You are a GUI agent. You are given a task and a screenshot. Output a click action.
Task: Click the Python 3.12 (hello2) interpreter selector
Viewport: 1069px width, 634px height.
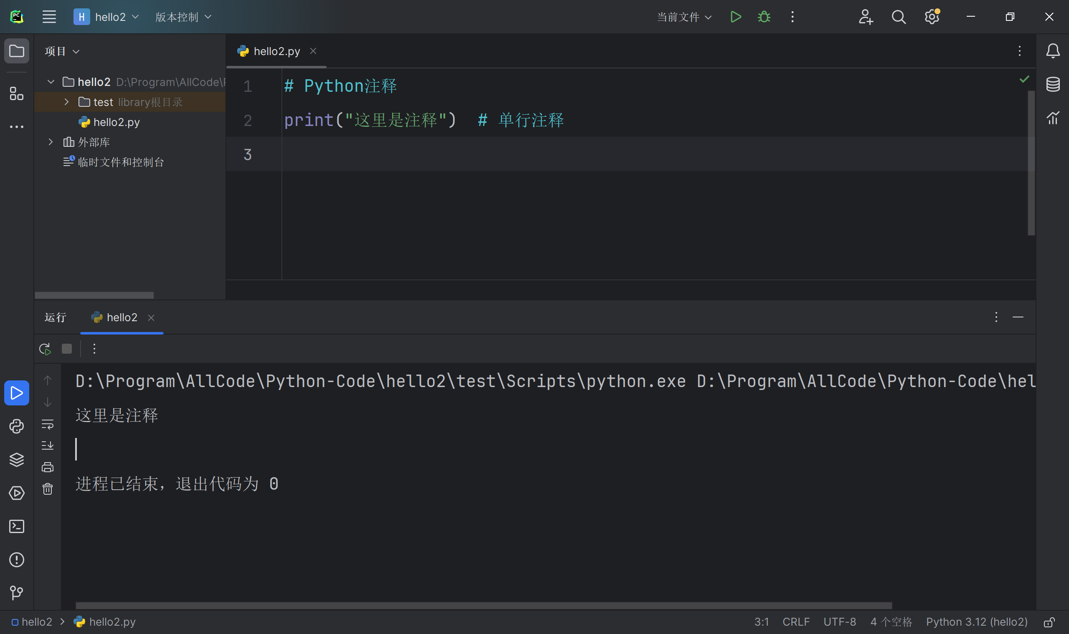pos(977,622)
